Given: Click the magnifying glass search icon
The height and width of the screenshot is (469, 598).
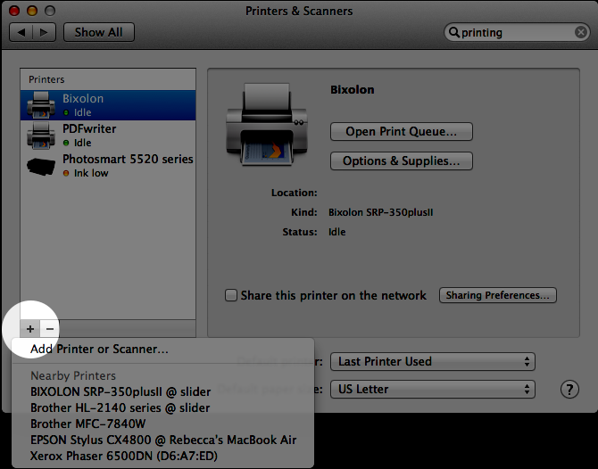Looking at the screenshot, I should click(x=453, y=32).
